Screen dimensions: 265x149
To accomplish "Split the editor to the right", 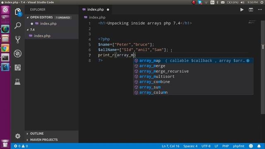I will pos(251,10).
